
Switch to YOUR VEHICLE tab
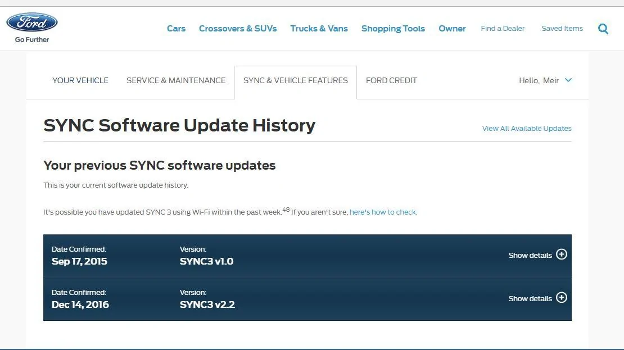point(80,80)
